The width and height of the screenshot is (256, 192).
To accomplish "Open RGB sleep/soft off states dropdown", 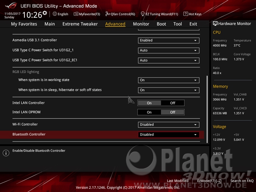I will (169, 90).
